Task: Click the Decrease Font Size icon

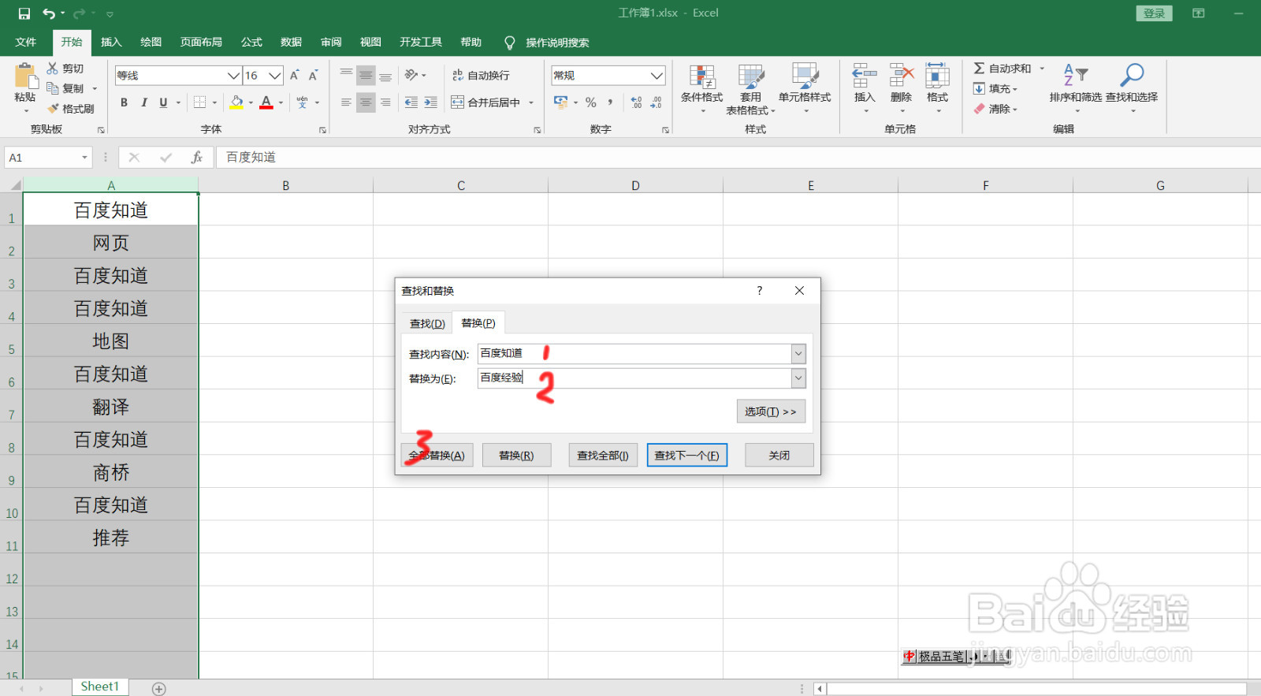Action: [313, 76]
